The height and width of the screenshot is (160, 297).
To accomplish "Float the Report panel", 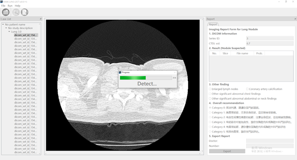I will [x=295, y=19].
